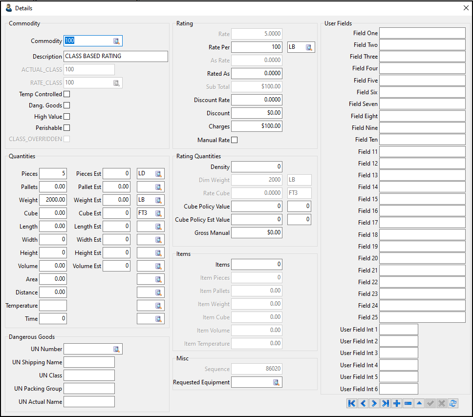Screen dimensions: 473x417
Task: Close the Details window
Action: pos(466,8)
